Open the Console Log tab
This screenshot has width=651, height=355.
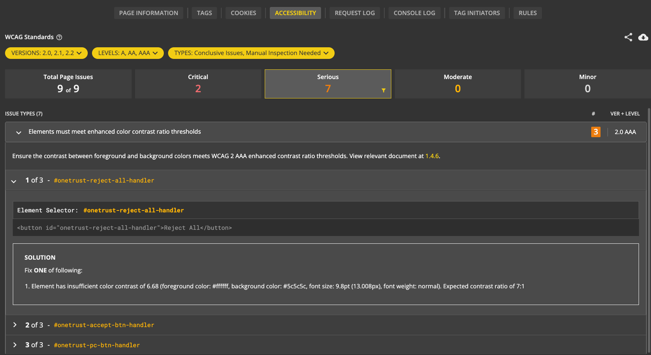[414, 13]
